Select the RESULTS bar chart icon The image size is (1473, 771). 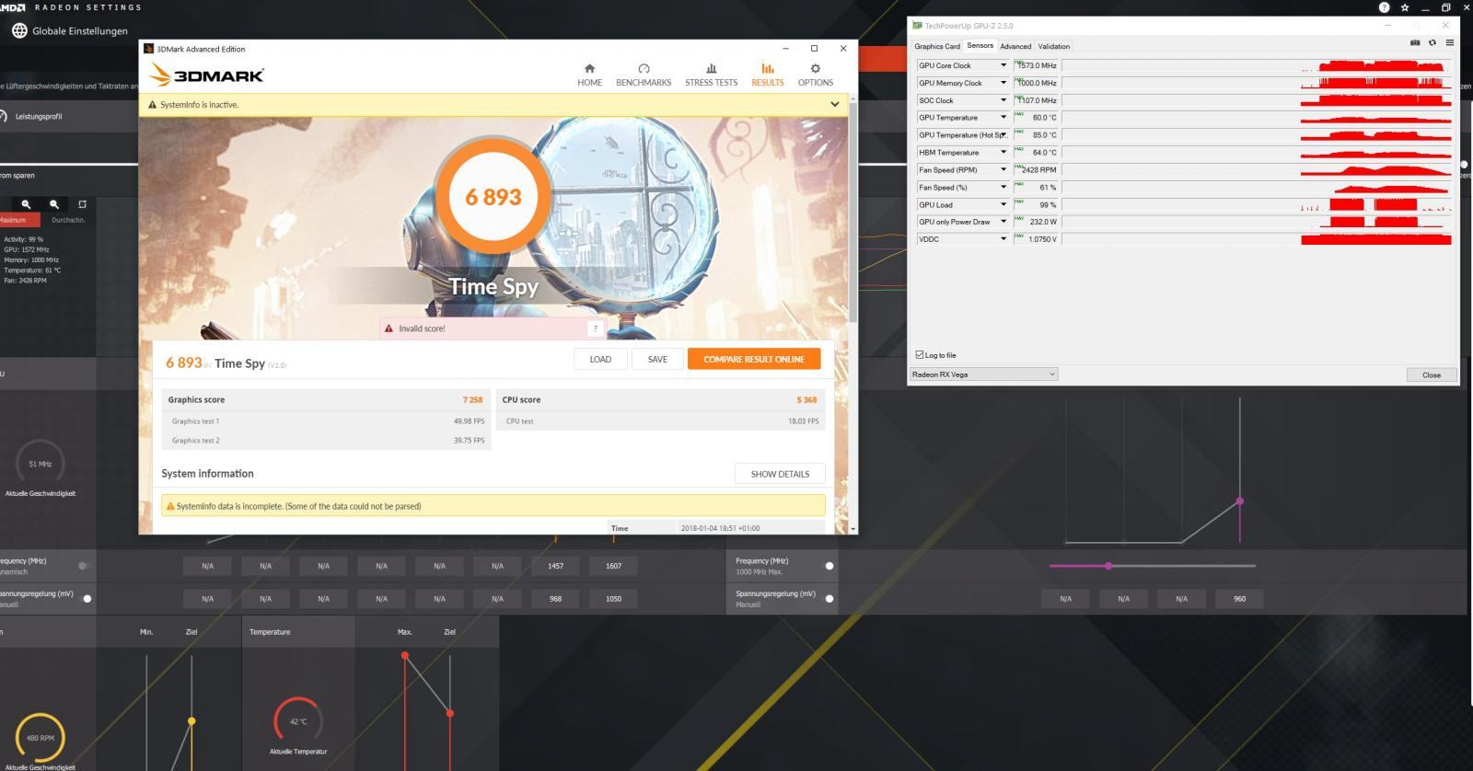point(768,68)
